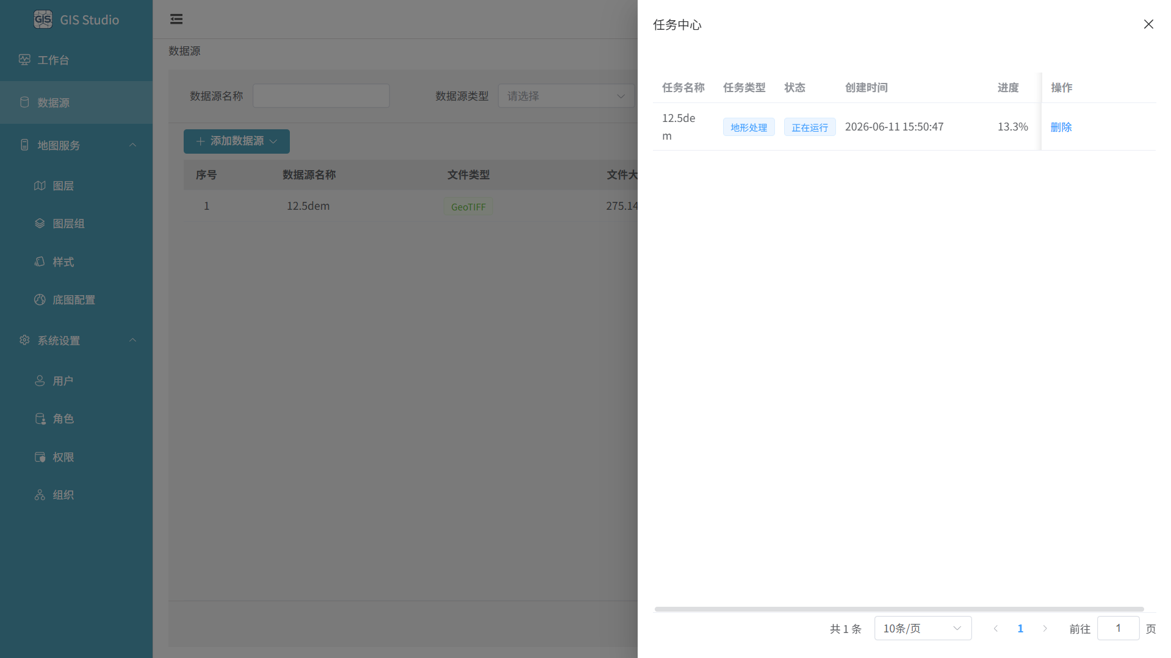Click the 任务名称 column header
Screen dimensions: 1171x658
pos(683,88)
